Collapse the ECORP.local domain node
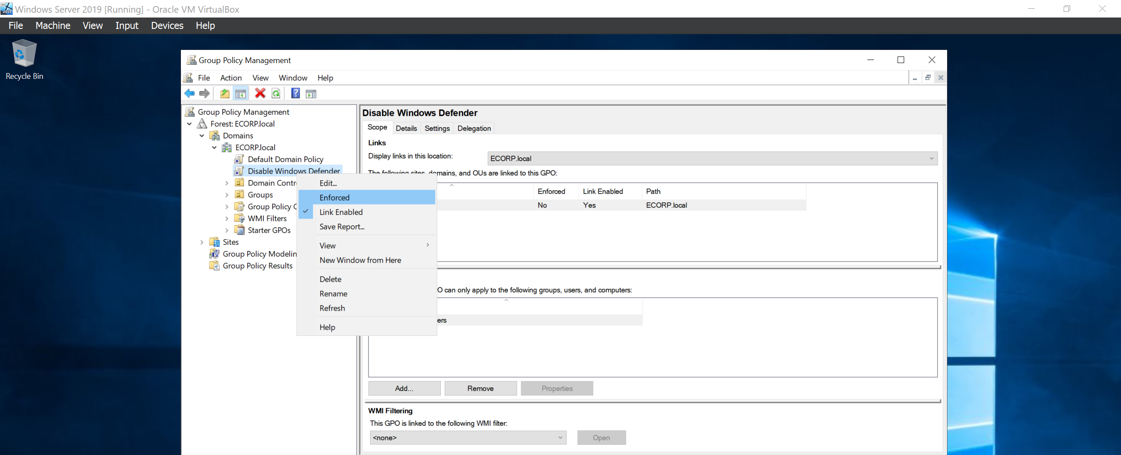 [214, 147]
